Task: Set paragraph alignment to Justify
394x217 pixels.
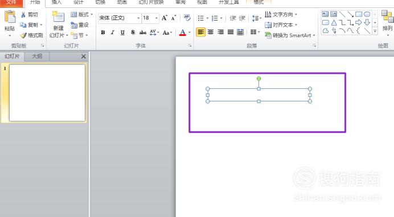Action: click(231, 32)
